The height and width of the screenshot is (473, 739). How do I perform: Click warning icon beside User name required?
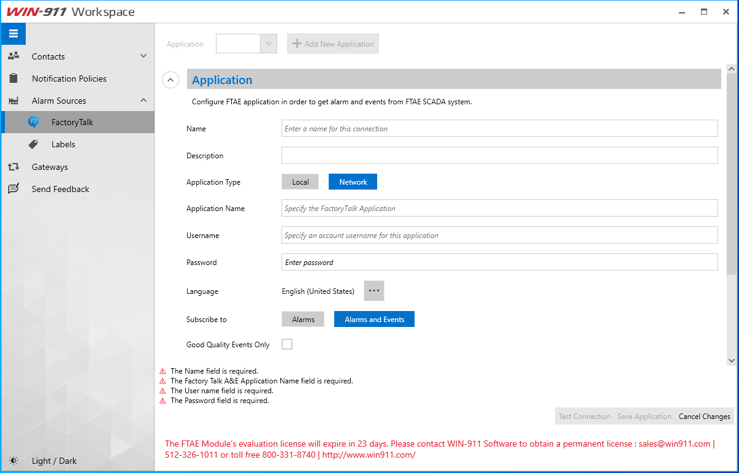[163, 391]
